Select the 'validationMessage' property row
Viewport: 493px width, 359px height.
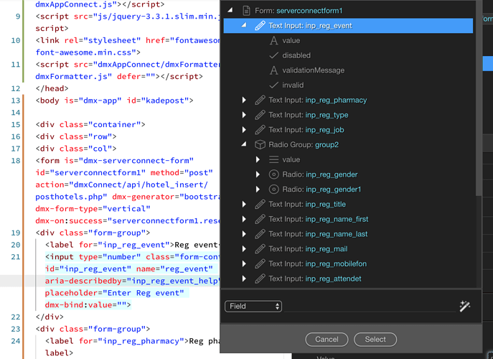[x=348, y=70]
